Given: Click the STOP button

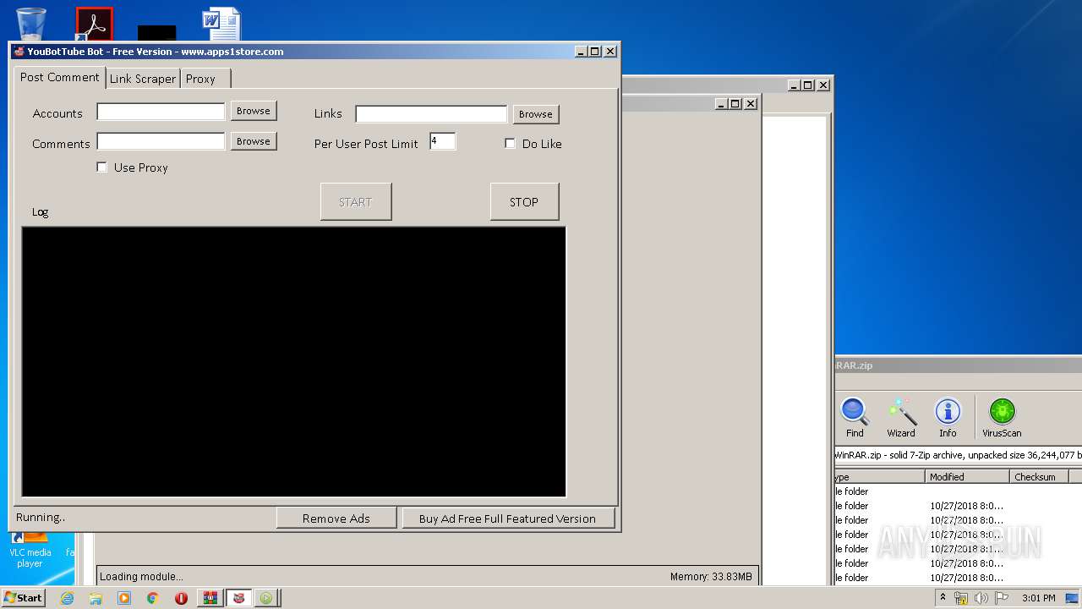Looking at the screenshot, I should [x=524, y=202].
